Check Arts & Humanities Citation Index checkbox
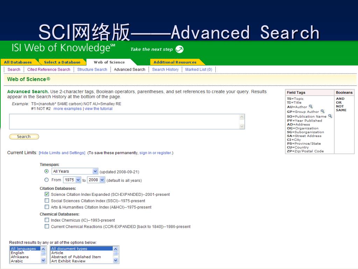358x269 pixels. 47,207
